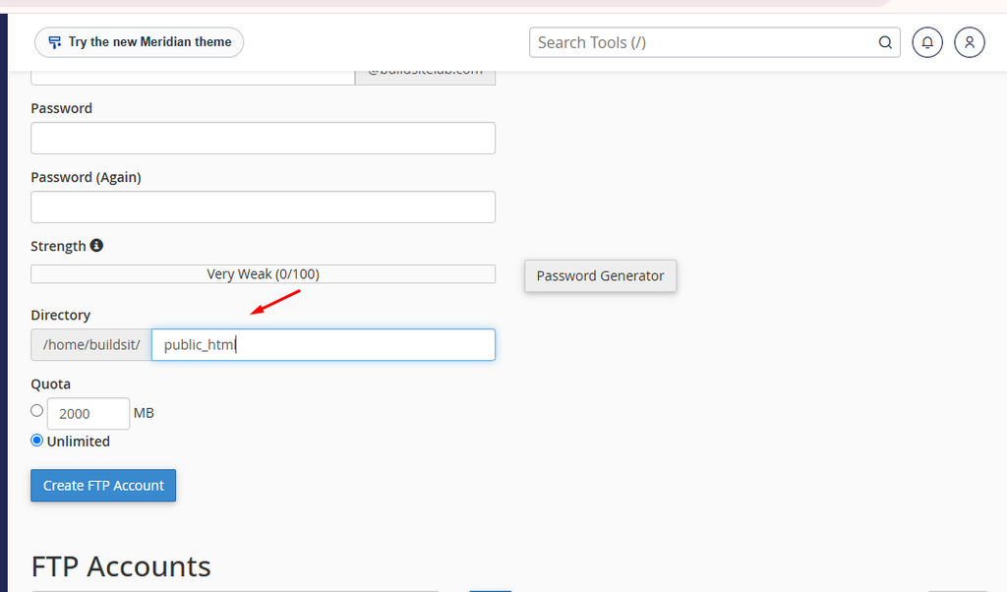
Task: Click the Create FTP Account button
Action: 103,486
